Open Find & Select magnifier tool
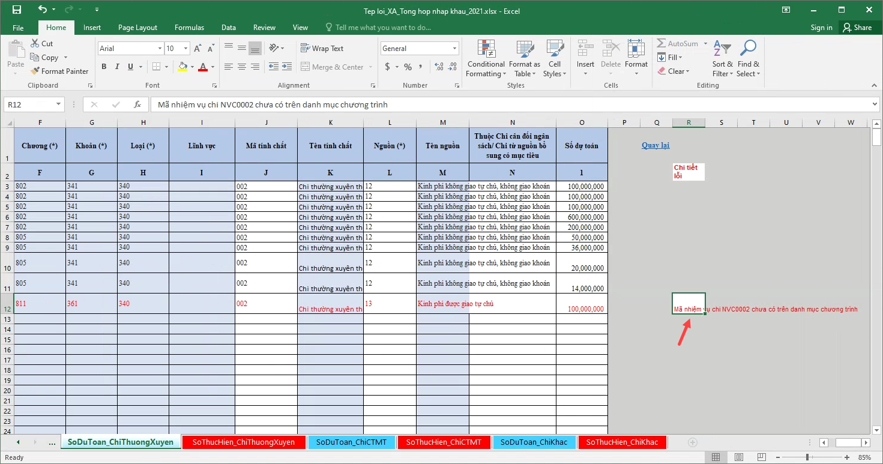The image size is (883, 464). pyautogui.click(x=748, y=59)
